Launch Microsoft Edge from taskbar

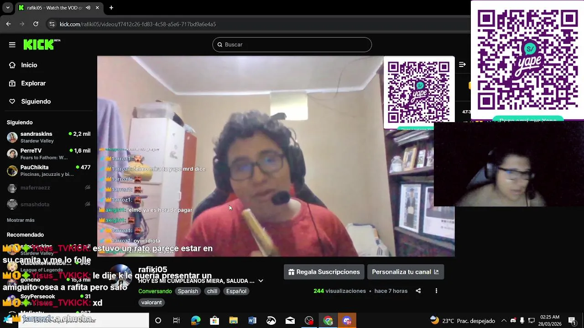[x=196, y=321]
